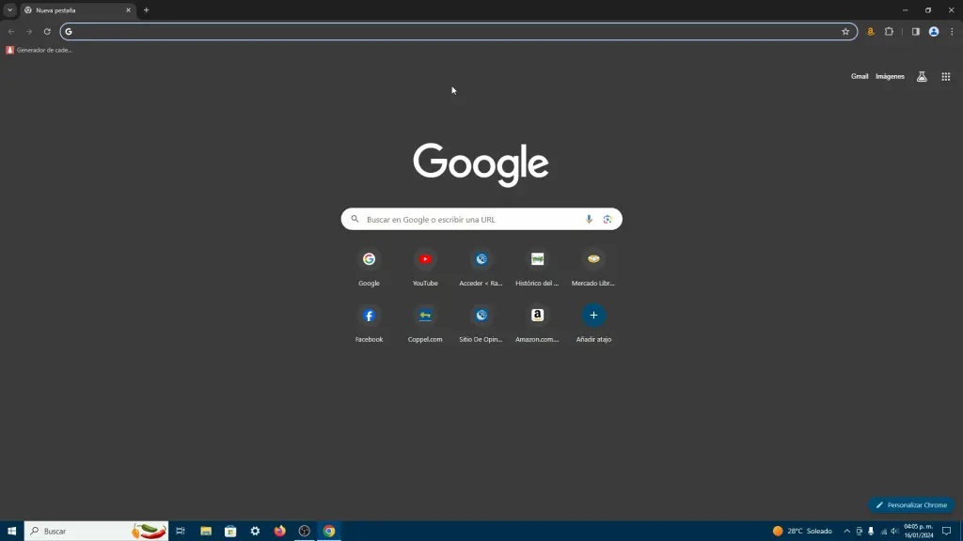Expand the tab search dropdown arrow
963x541 pixels.
9,9
